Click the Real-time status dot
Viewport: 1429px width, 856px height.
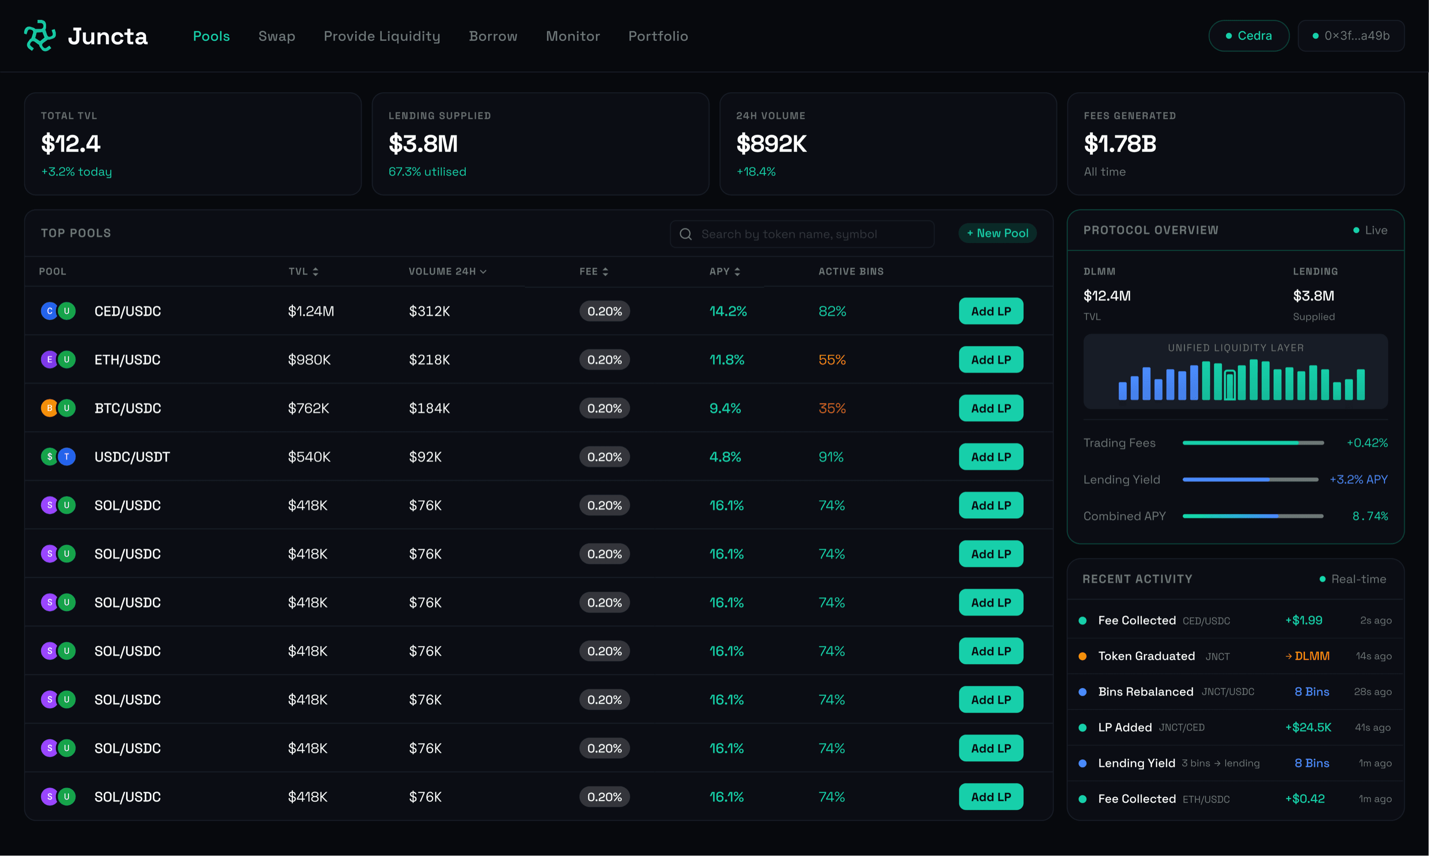coord(1322,579)
